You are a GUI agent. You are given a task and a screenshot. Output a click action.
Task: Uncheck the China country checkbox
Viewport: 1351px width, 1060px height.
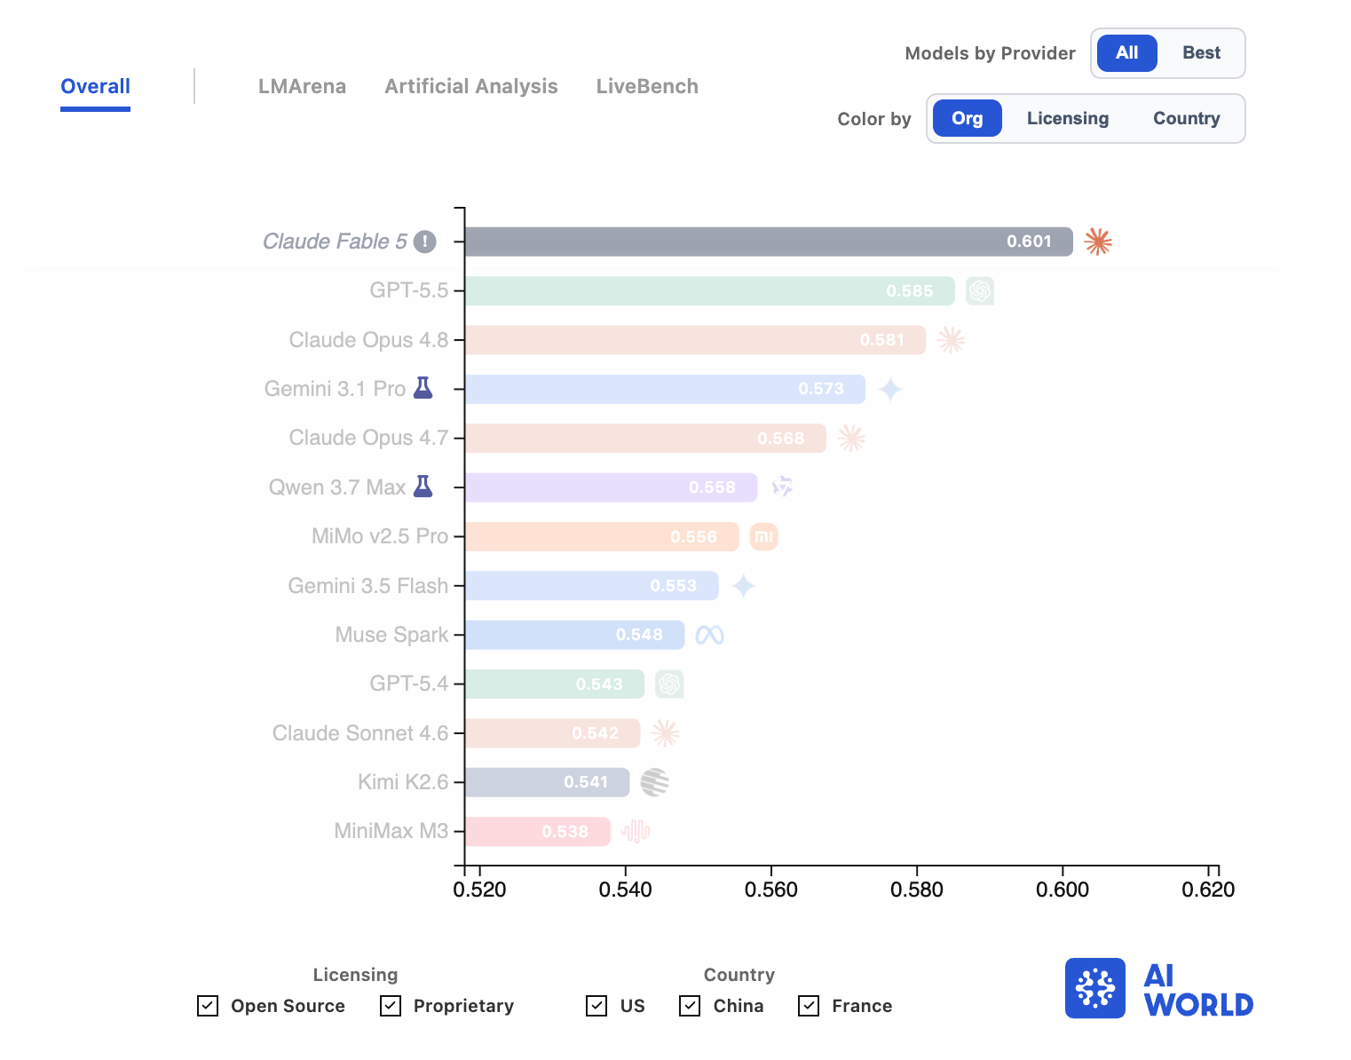click(x=690, y=1006)
